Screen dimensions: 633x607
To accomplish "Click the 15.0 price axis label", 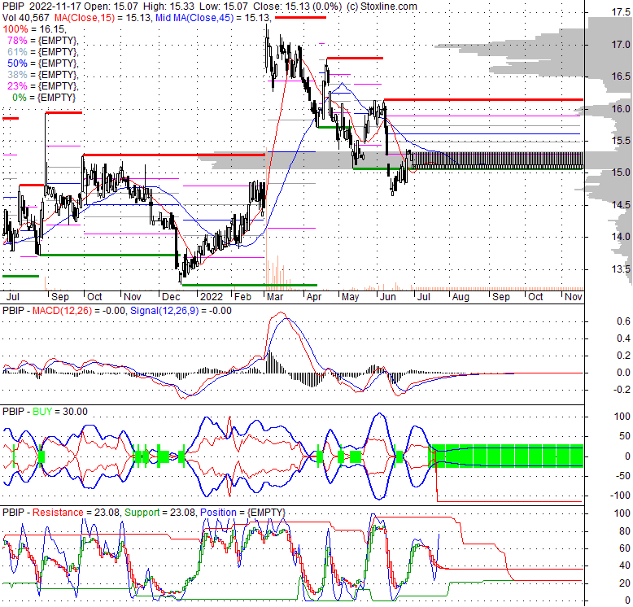I will (621, 172).
